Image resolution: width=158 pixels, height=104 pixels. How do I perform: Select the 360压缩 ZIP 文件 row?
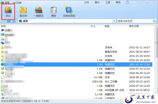tap(76, 90)
